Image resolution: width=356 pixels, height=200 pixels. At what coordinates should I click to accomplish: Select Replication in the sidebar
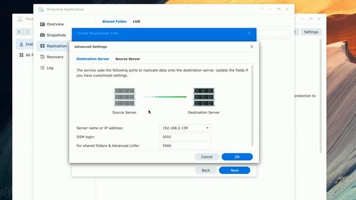click(x=53, y=46)
